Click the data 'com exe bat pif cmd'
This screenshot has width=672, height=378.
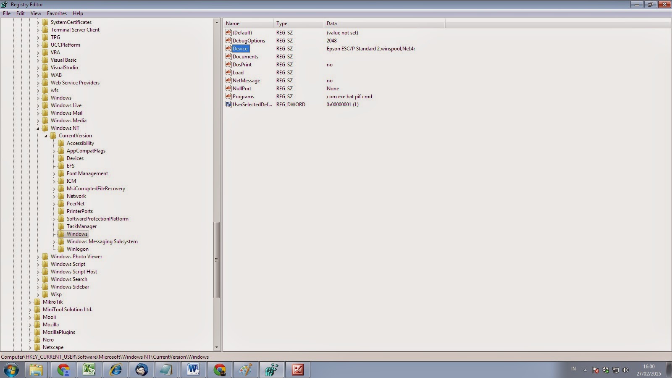[x=349, y=97]
